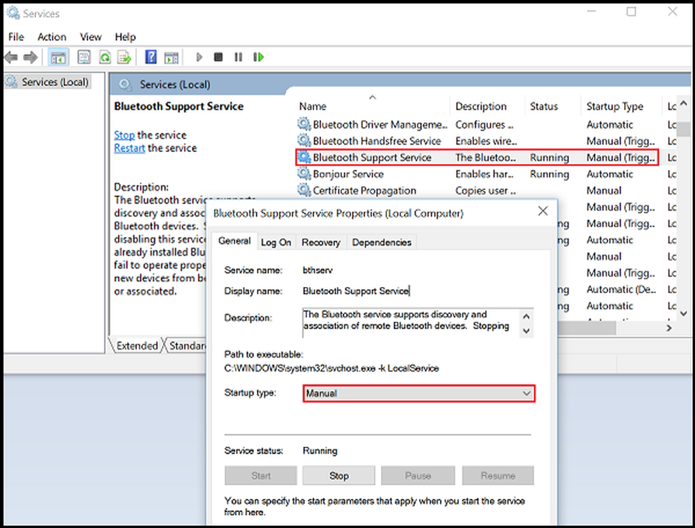
Task: Open the Help toolbar icon
Action: [x=151, y=57]
